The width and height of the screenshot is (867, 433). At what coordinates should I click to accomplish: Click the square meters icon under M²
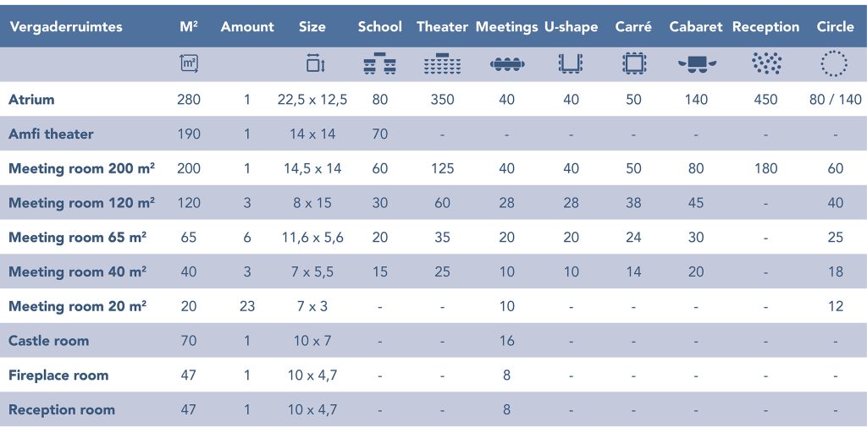pyautogui.click(x=189, y=63)
